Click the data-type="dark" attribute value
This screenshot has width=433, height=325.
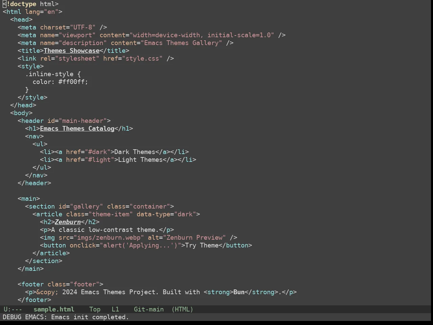pos(185,214)
